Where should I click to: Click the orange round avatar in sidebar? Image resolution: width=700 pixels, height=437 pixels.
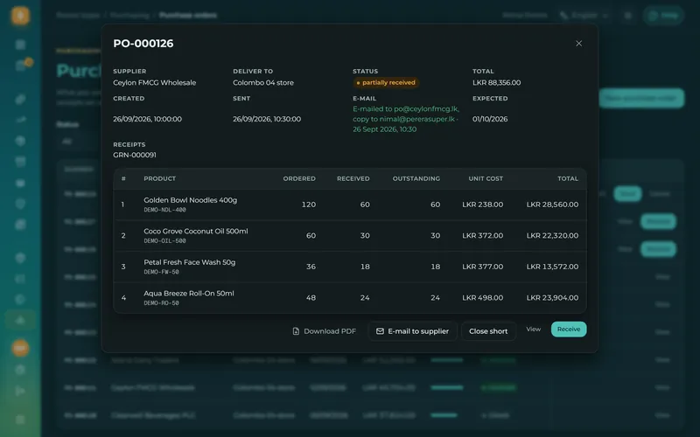(x=20, y=348)
